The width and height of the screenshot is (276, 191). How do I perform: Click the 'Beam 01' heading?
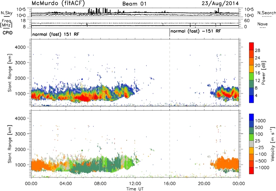click(x=134, y=4)
